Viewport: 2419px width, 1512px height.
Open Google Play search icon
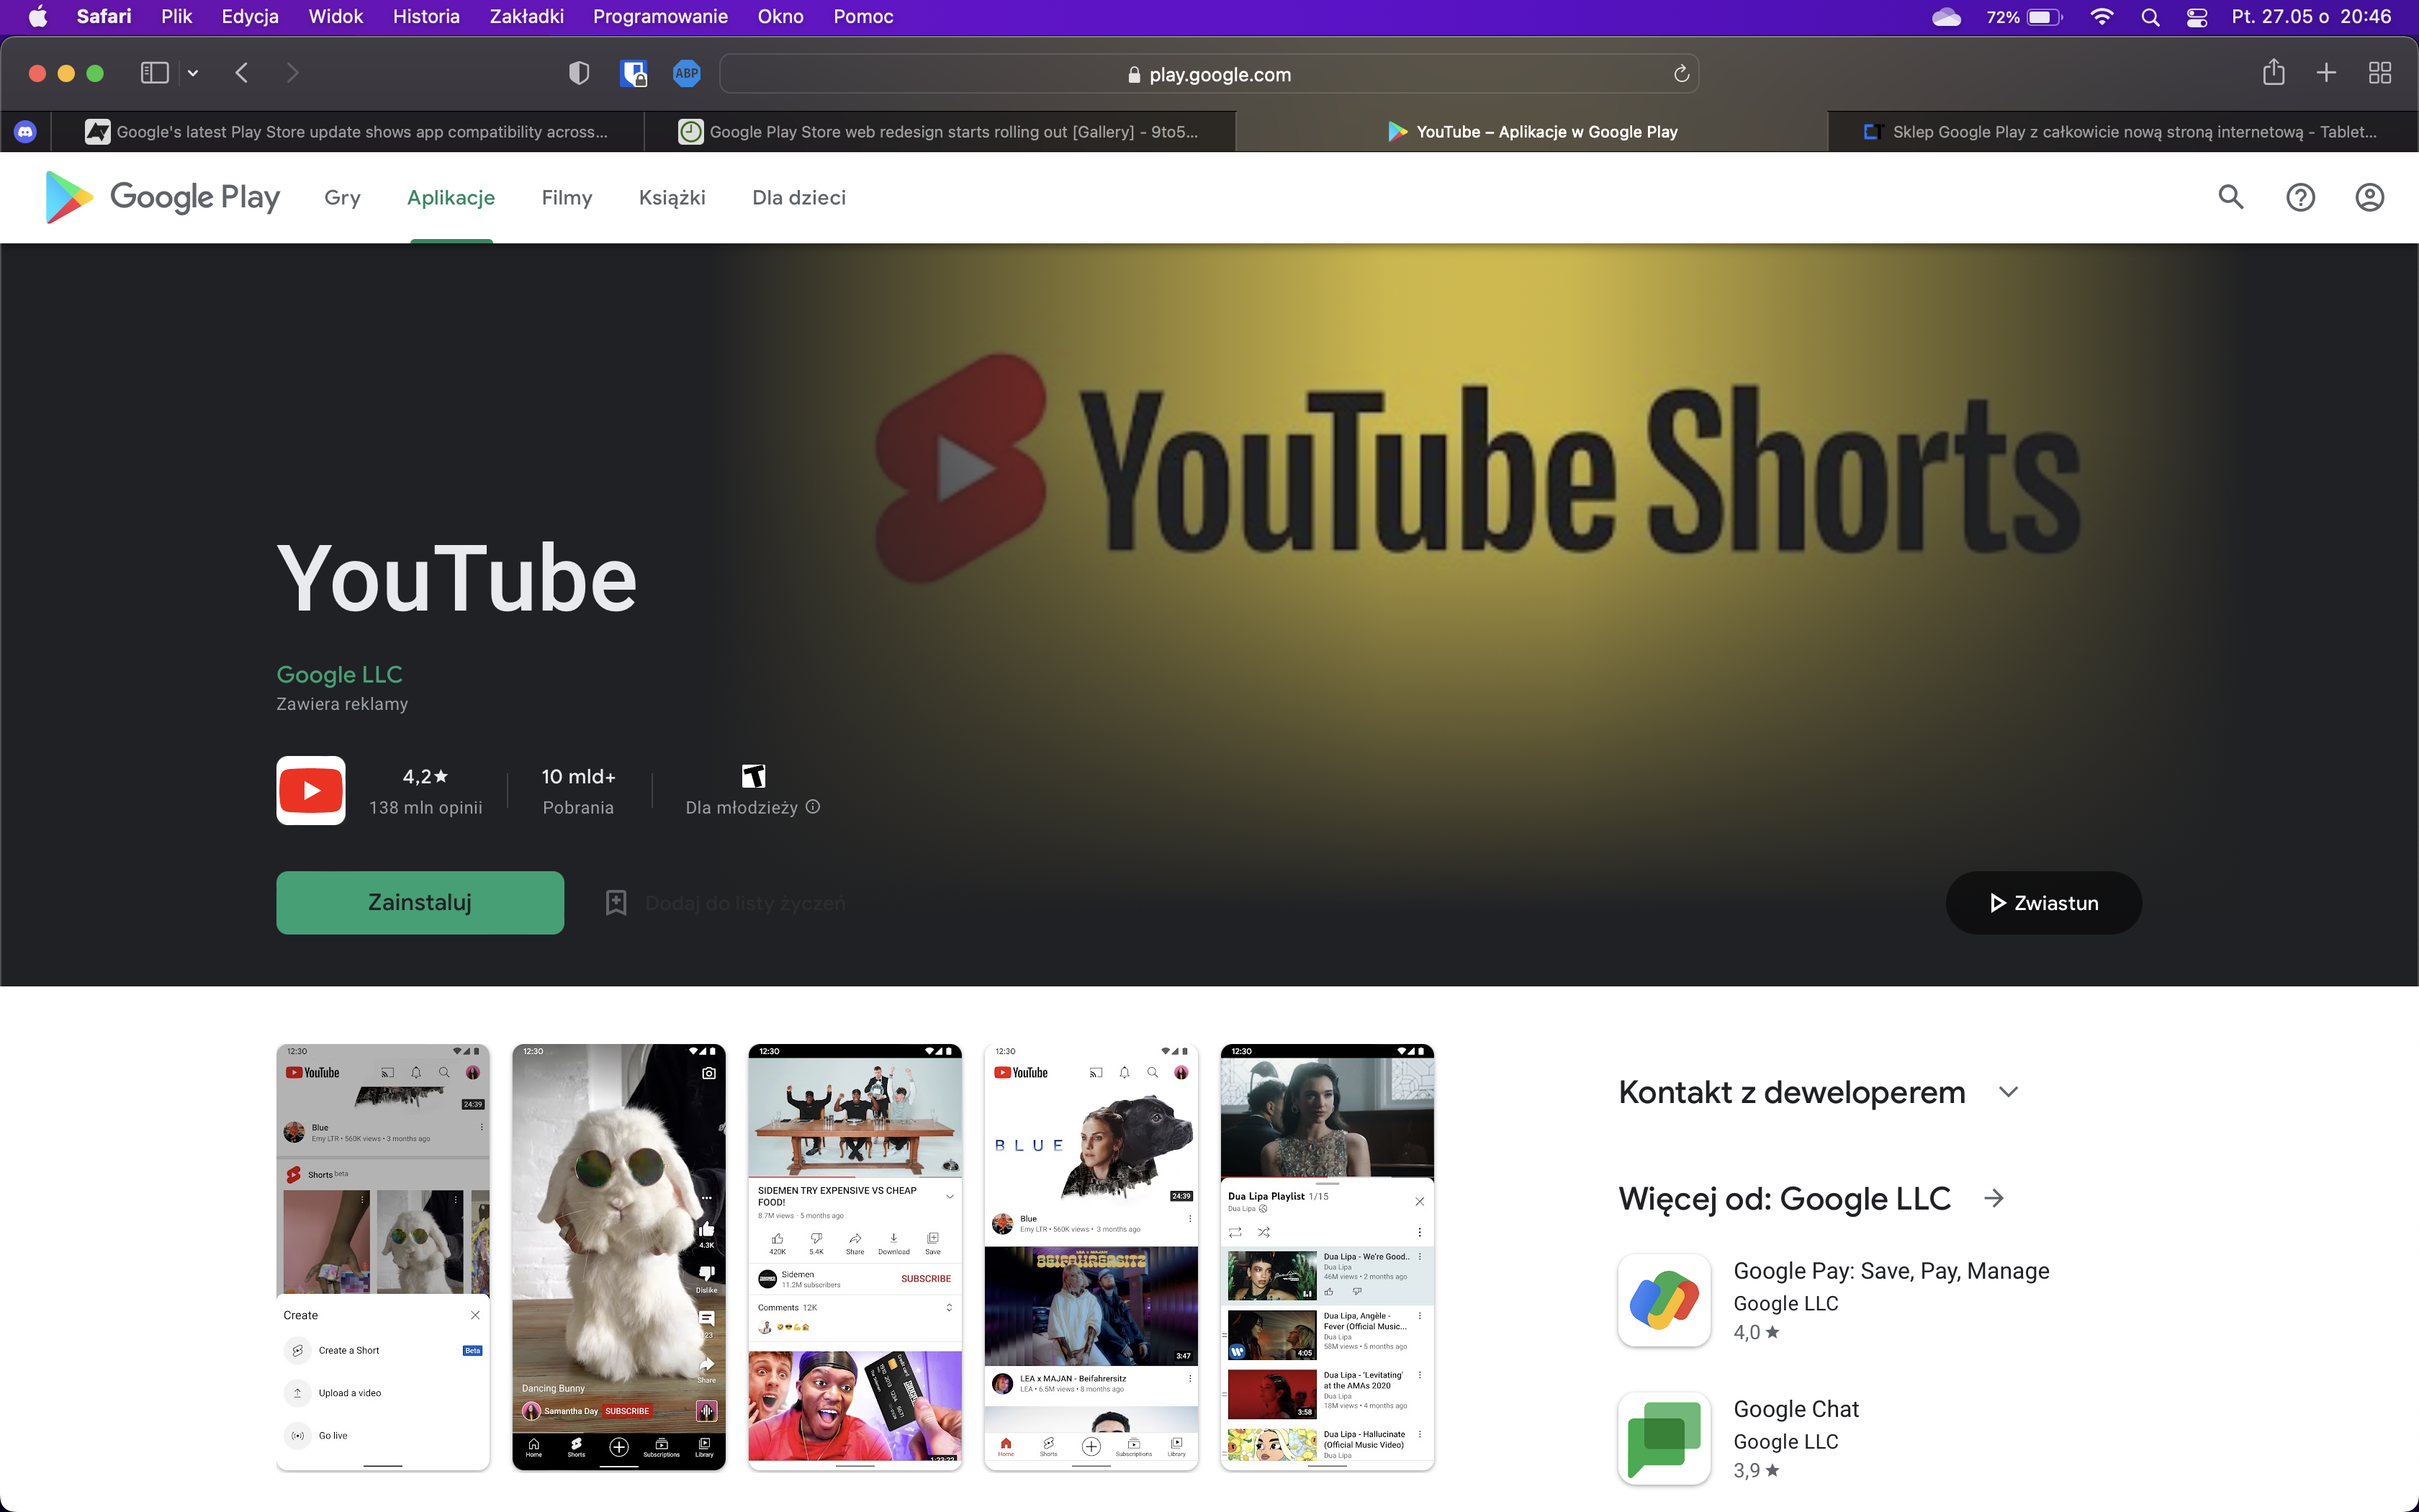click(x=2231, y=197)
